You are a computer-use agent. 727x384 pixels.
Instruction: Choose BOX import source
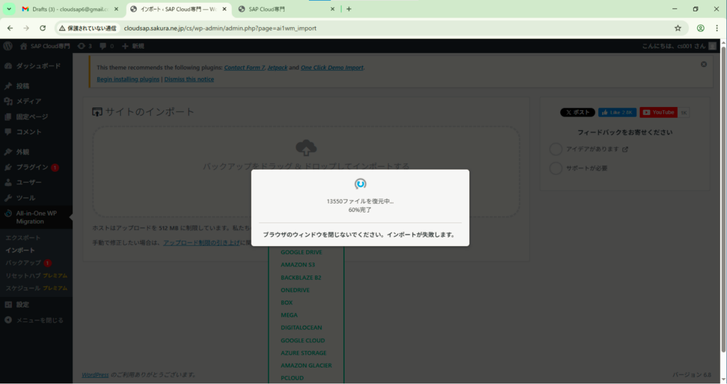(x=287, y=303)
